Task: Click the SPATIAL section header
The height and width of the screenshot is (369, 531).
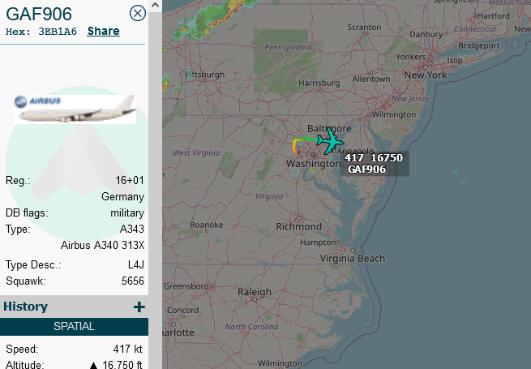Action: pos(74,326)
